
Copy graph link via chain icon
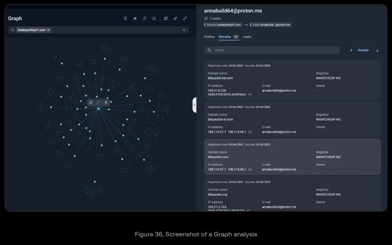pos(175,18)
